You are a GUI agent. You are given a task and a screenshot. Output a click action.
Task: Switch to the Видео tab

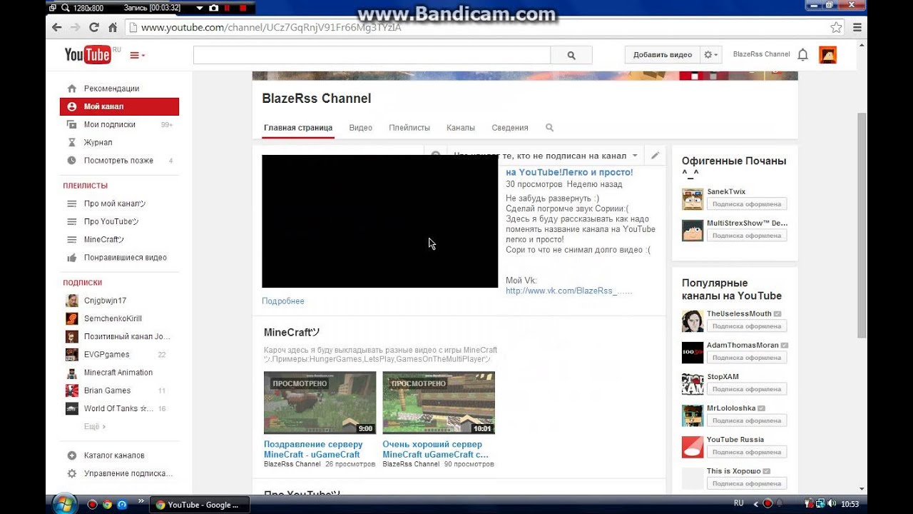(361, 128)
